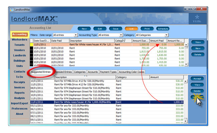The height and width of the screenshot is (133, 217).
Task: Open Contacts in the sidebar
Action: (x=19, y=71)
